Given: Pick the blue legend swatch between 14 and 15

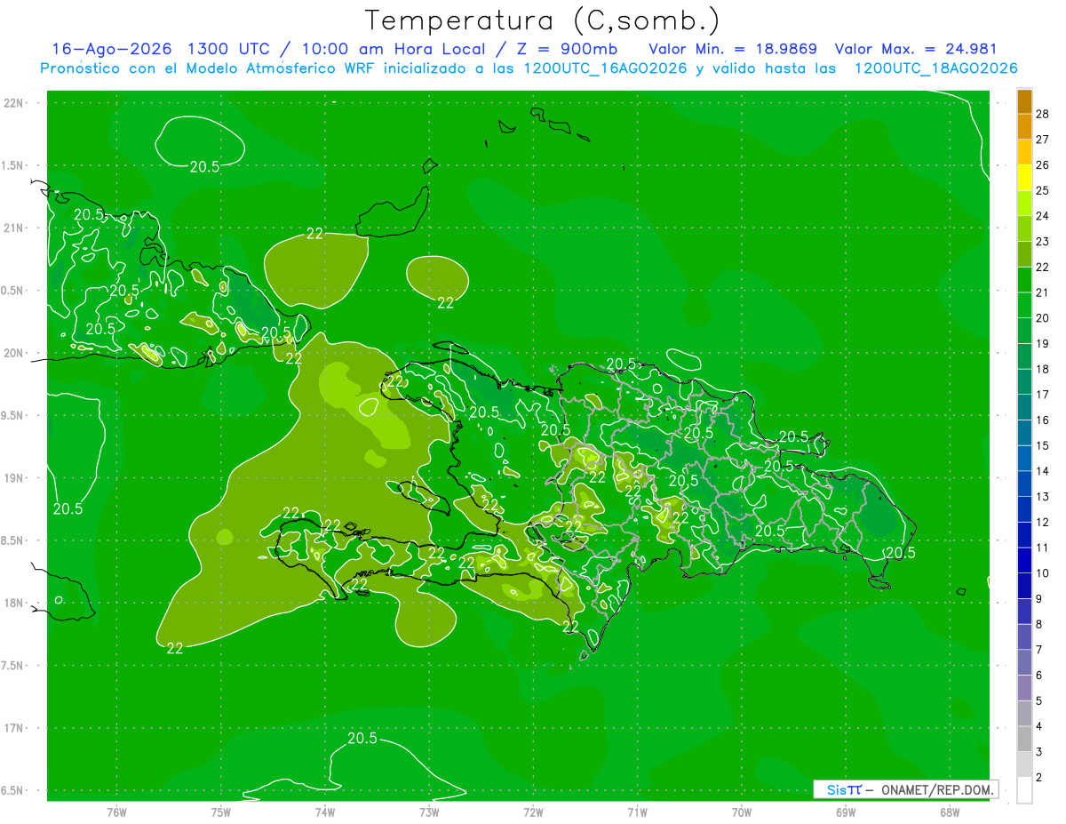Looking at the screenshot, I should tap(1024, 458).
